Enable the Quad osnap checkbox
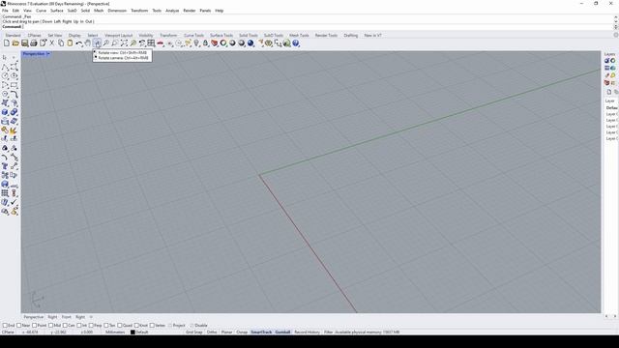 pyautogui.click(x=120, y=326)
